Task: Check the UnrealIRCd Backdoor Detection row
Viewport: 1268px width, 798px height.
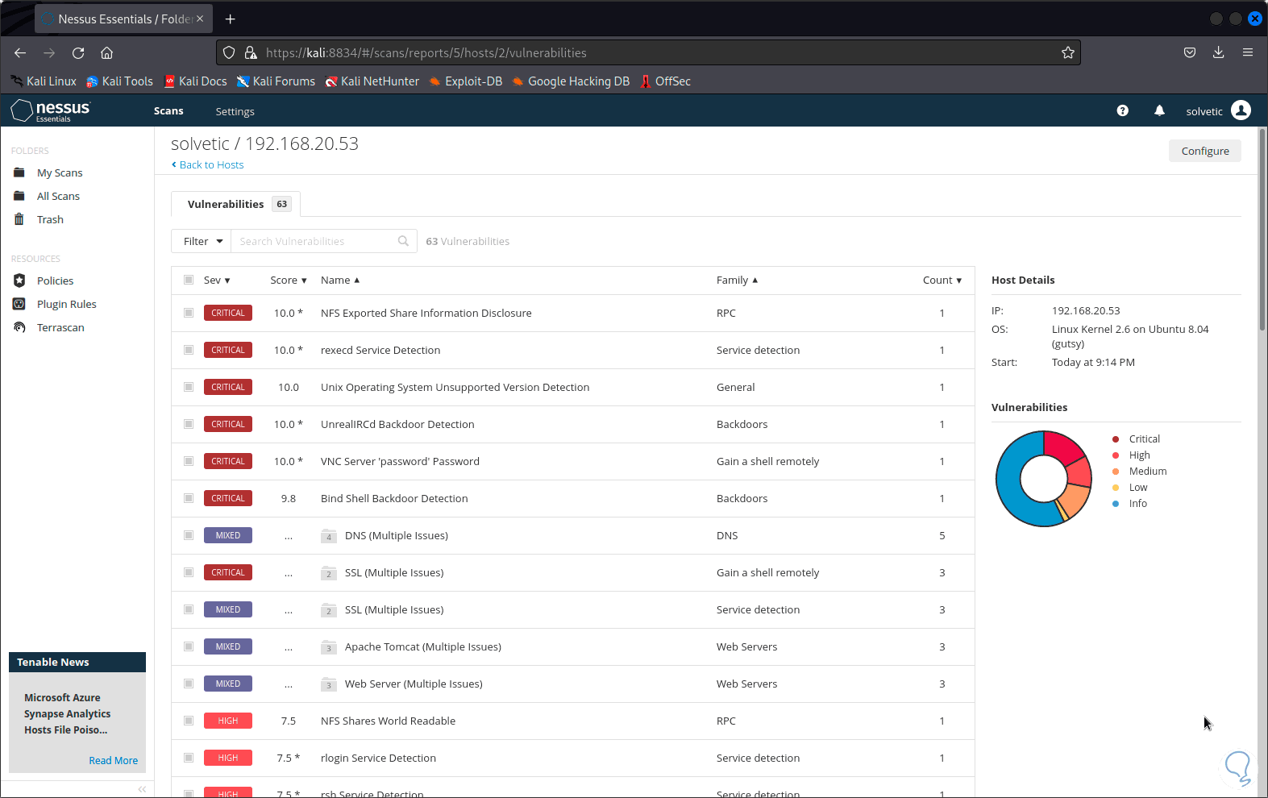Action: point(189,424)
